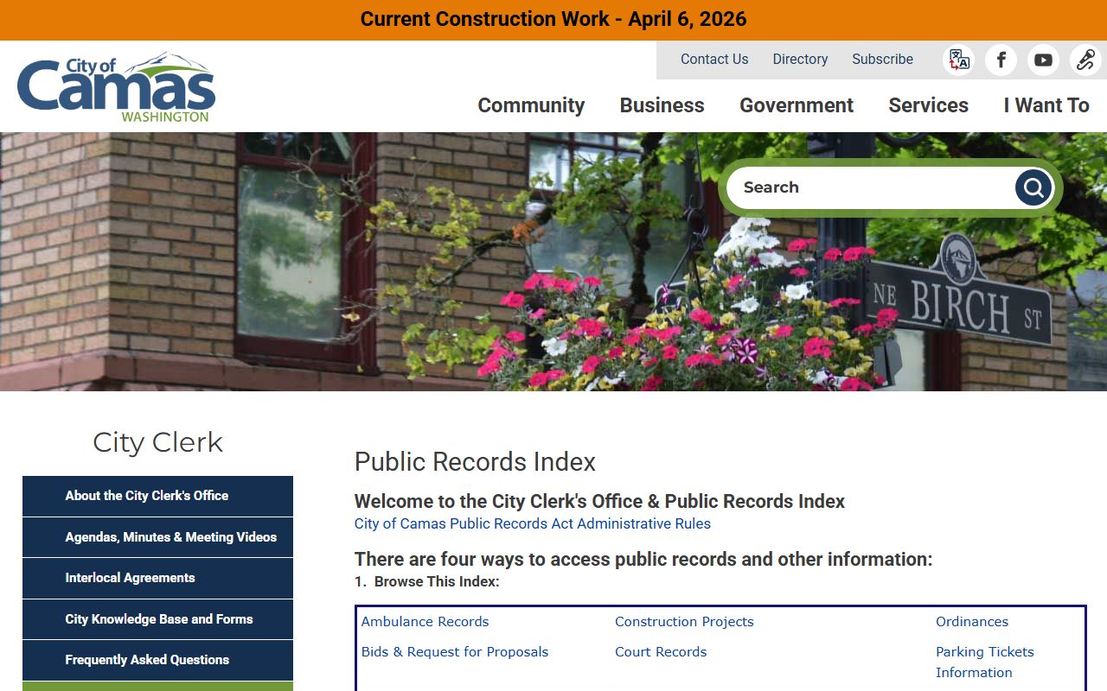
Task: Select City Knowledge Base and Forms
Action: (157, 619)
